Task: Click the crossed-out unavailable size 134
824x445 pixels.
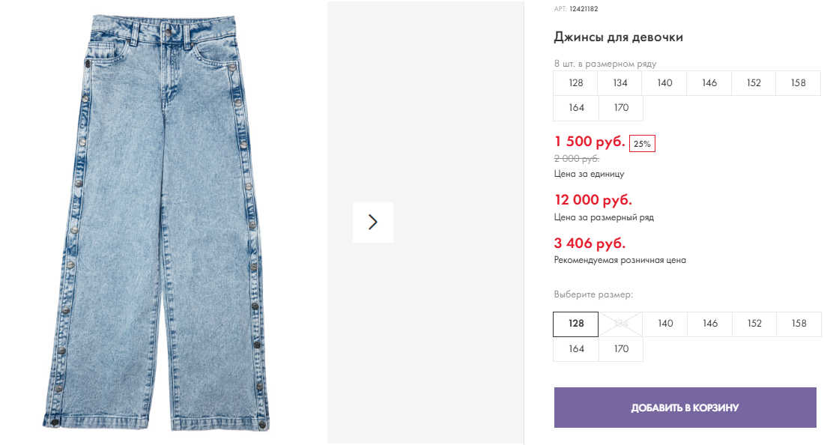Action: [x=621, y=324]
